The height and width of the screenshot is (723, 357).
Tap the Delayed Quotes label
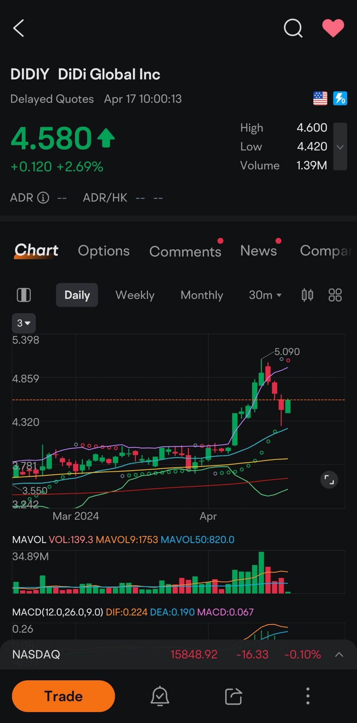point(52,99)
